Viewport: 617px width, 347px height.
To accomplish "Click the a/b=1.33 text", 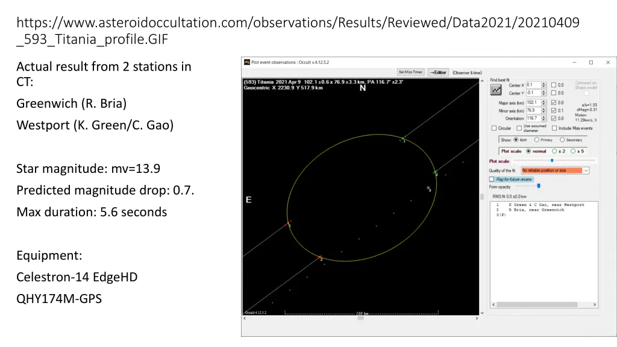I will coord(589,105).
